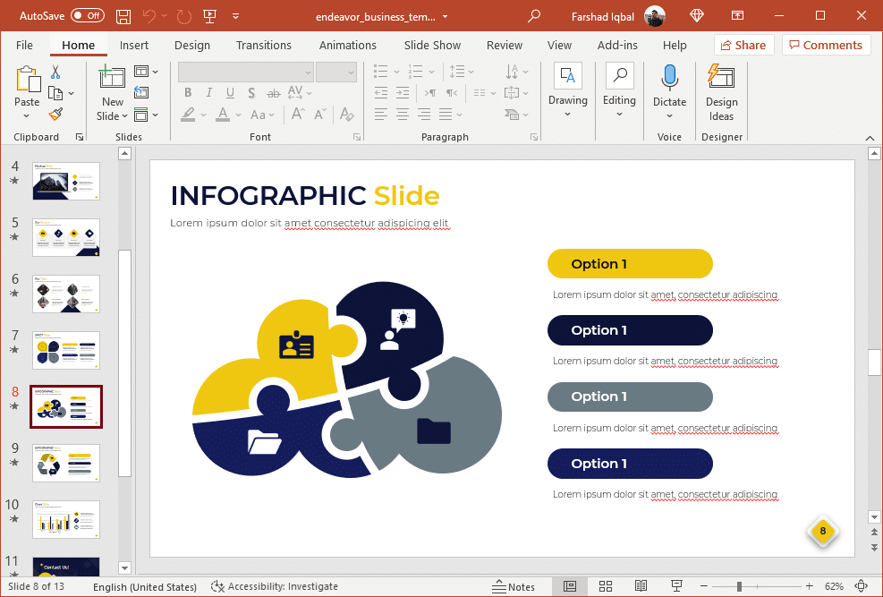
Task: Toggle text Shadow
Action: pyautogui.click(x=251, y=93)
